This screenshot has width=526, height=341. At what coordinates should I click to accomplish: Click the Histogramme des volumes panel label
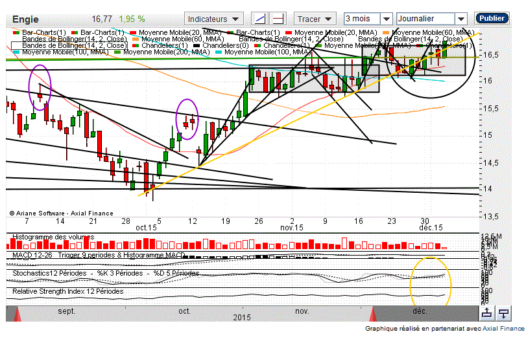click(x=53, y=237)
